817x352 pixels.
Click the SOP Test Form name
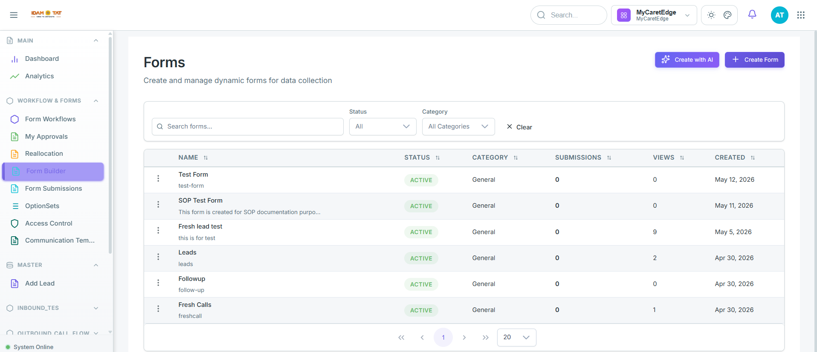[x=200, y=200]
